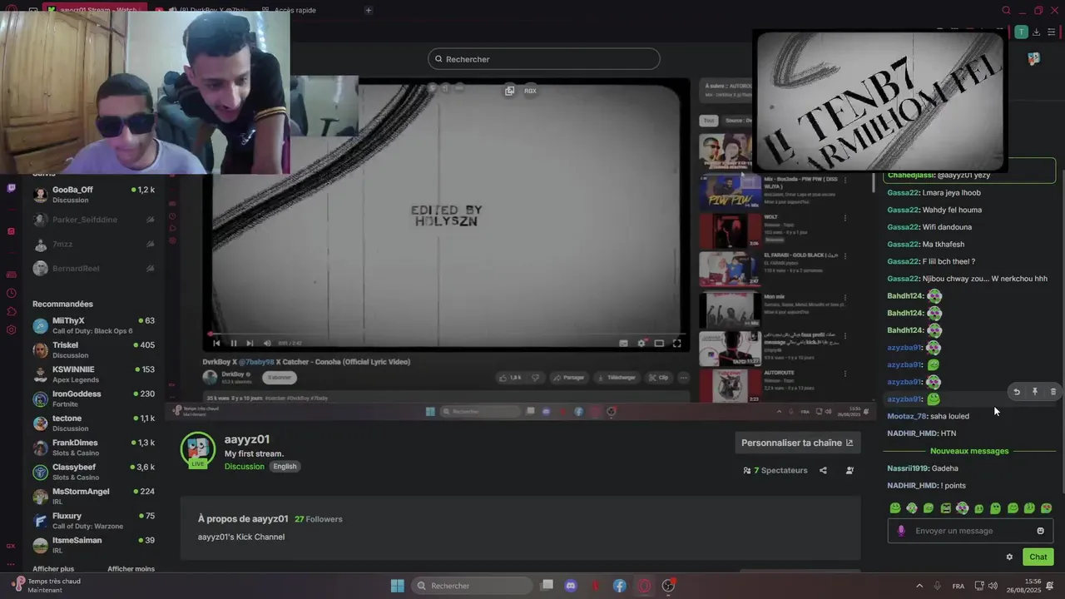Skip to next video in streamed player
Screen dimensions: 1065x599
250,343
